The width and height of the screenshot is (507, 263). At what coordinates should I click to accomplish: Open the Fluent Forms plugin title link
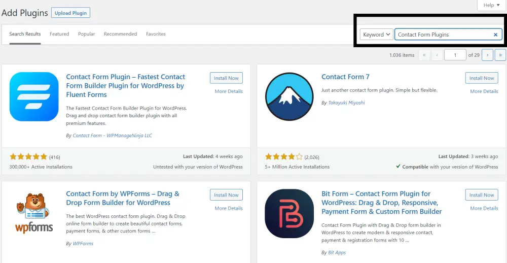[x=125, y=86]
